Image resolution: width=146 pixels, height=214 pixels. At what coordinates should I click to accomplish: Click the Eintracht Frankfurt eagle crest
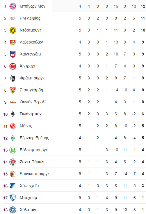(x=13, y=66)
